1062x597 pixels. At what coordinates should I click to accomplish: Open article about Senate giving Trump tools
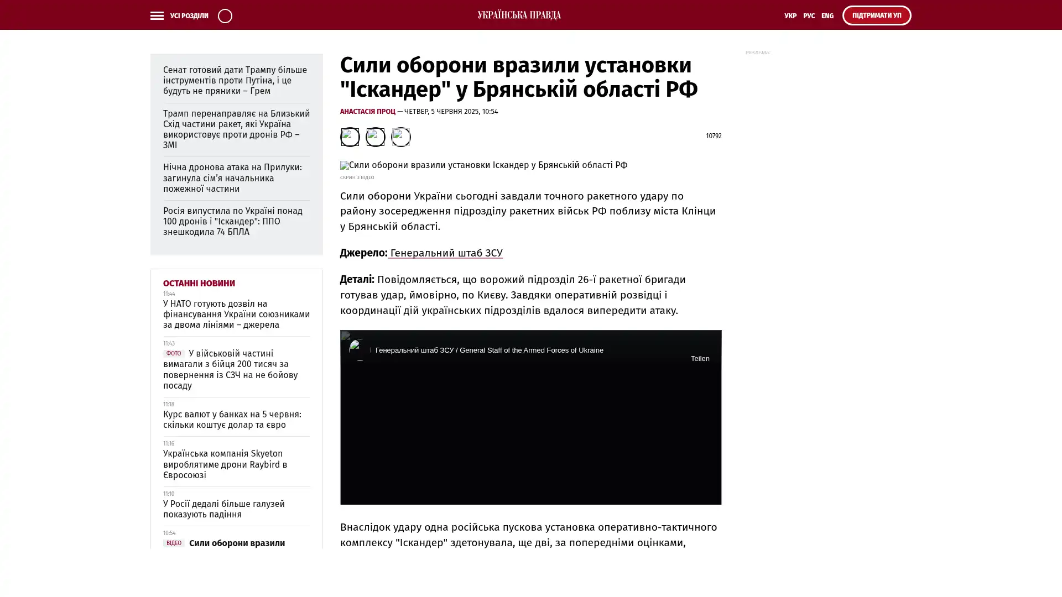[x=235, y=80]
